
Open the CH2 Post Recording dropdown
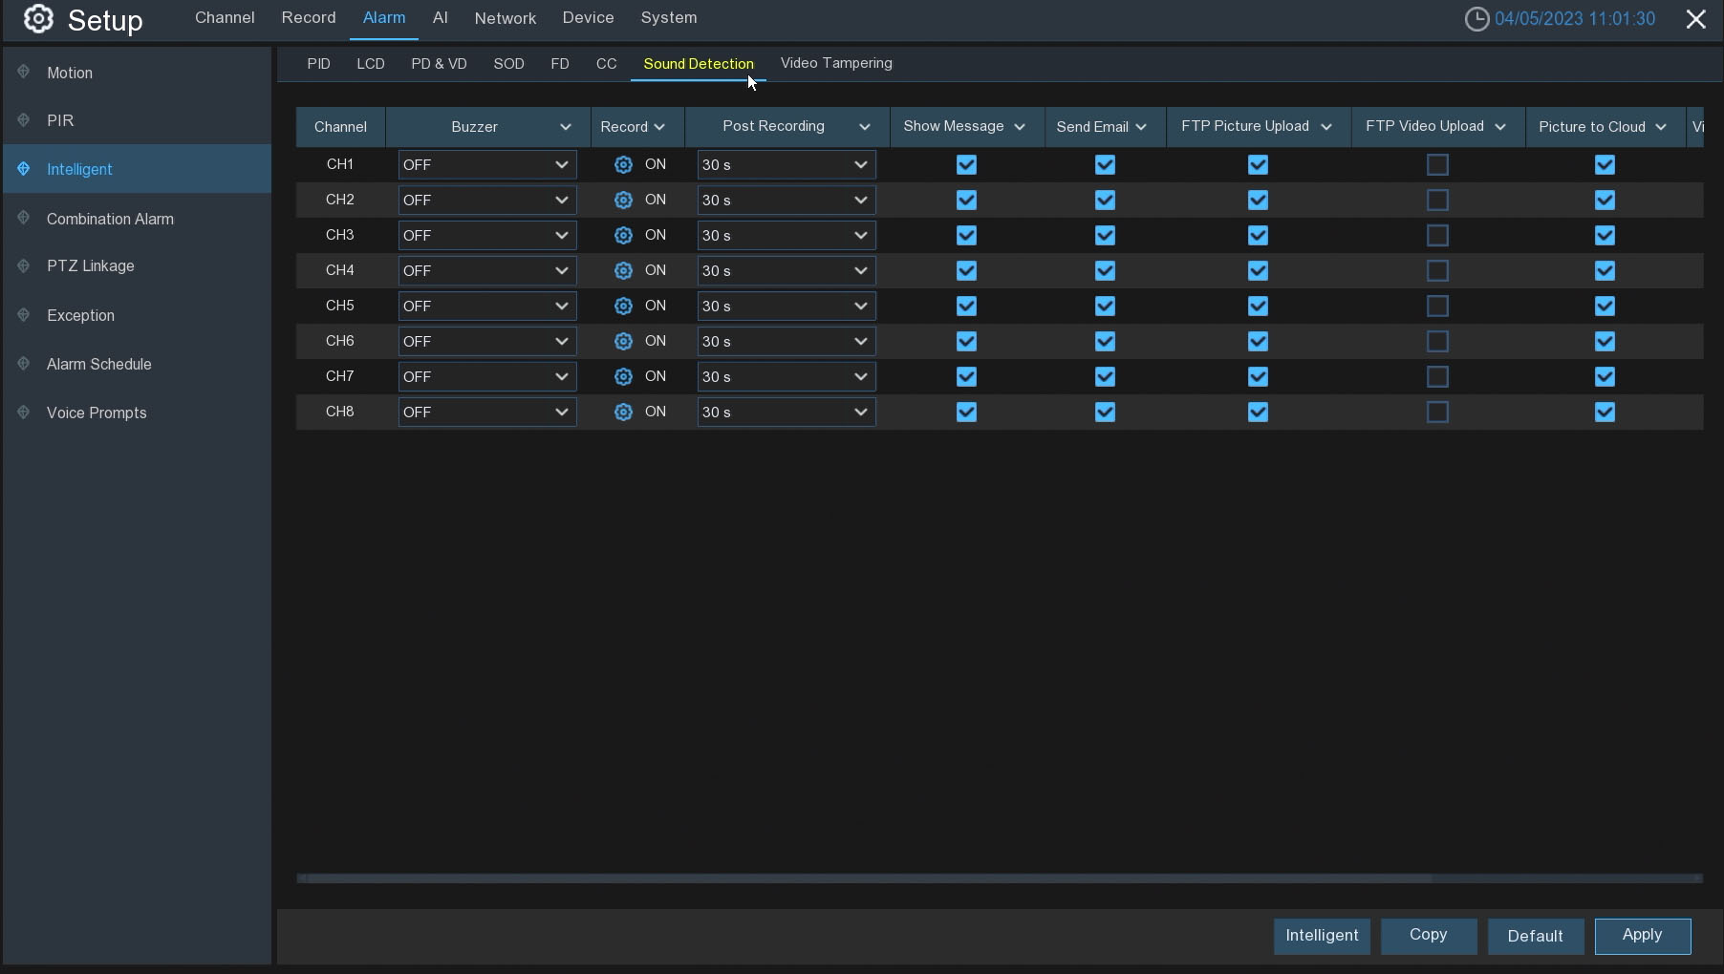(787, 201)
